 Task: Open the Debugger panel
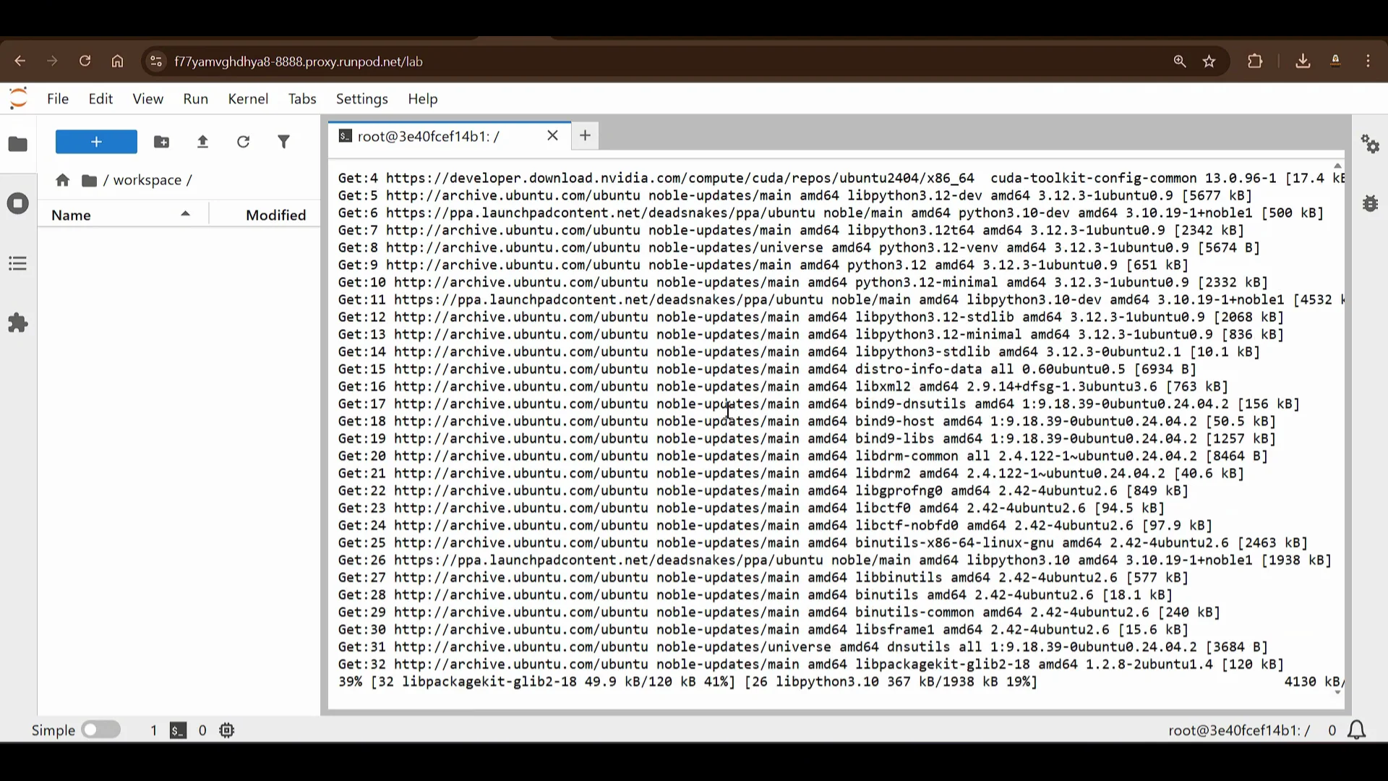(1370, 203)
